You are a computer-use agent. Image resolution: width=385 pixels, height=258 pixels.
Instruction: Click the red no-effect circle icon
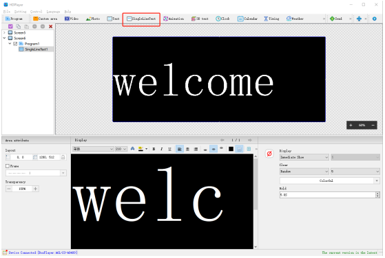pyautogui.click(x=269, y=154)
